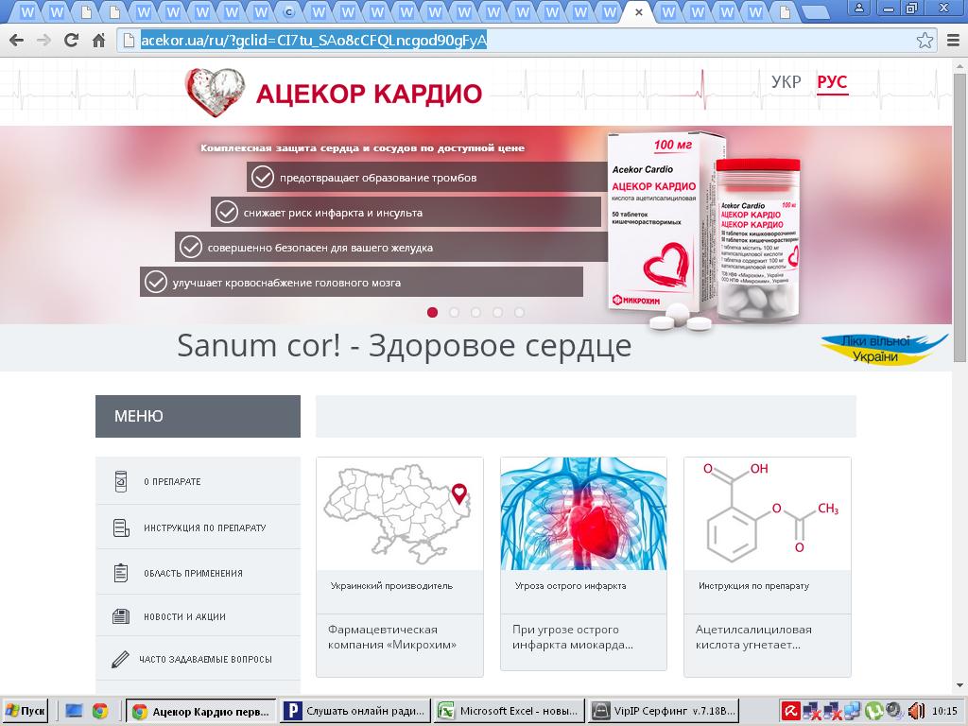Viewport: 968px width, 726px height.
Task: Select the РУС language option
Action: [832, 82]
